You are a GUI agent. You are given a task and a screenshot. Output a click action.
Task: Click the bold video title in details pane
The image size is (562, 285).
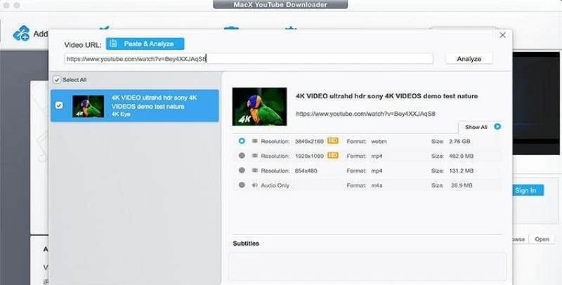[x=387, y=96]
